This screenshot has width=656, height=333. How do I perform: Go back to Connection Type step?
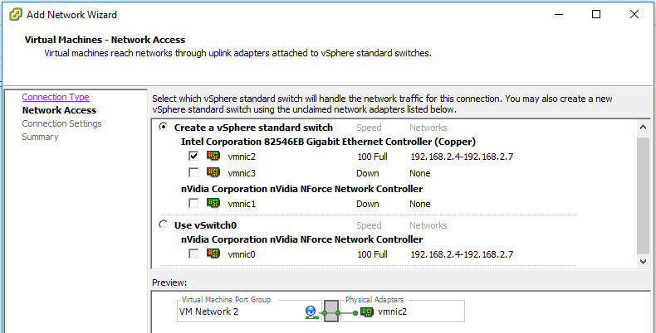(x=56, y=97)
